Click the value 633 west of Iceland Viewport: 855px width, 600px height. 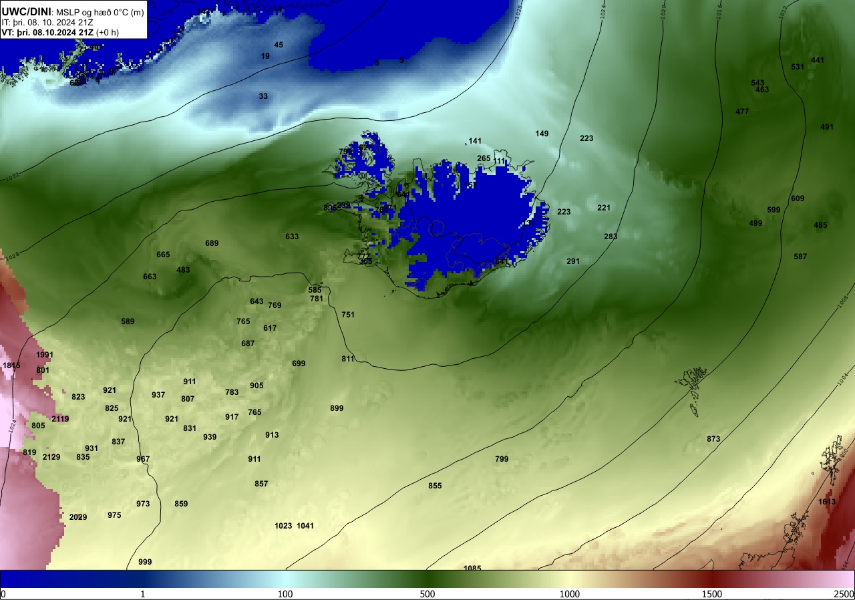(x=292, y=237)
